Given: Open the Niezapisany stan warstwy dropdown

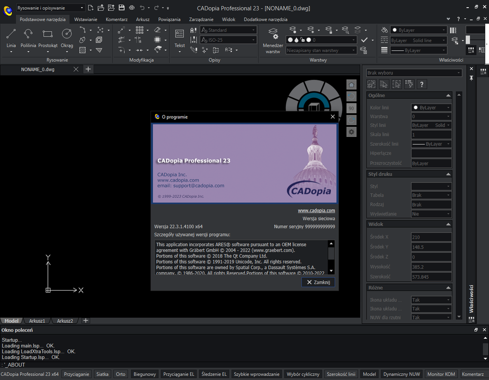Looking at the screenshot, I should click(321, 50).
